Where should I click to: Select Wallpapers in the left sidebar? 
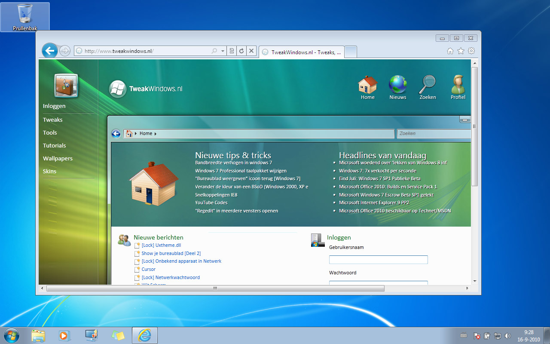(58, 159)
